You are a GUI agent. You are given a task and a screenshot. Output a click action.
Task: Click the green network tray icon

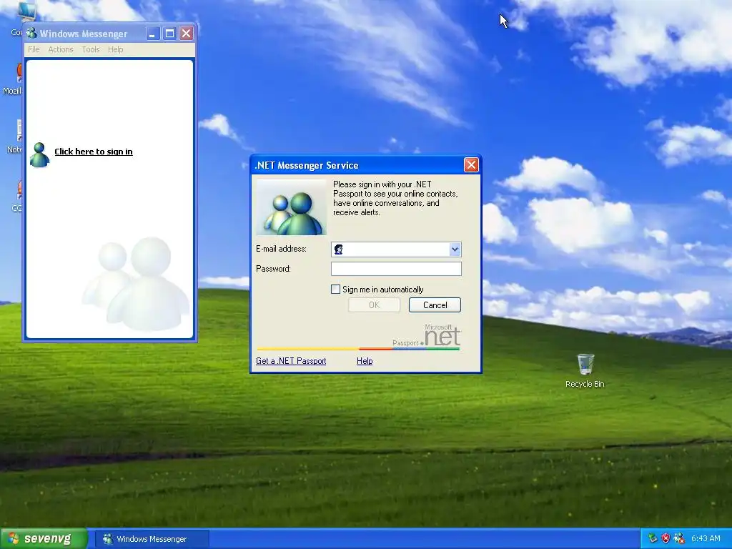click(x=653, y=538)
